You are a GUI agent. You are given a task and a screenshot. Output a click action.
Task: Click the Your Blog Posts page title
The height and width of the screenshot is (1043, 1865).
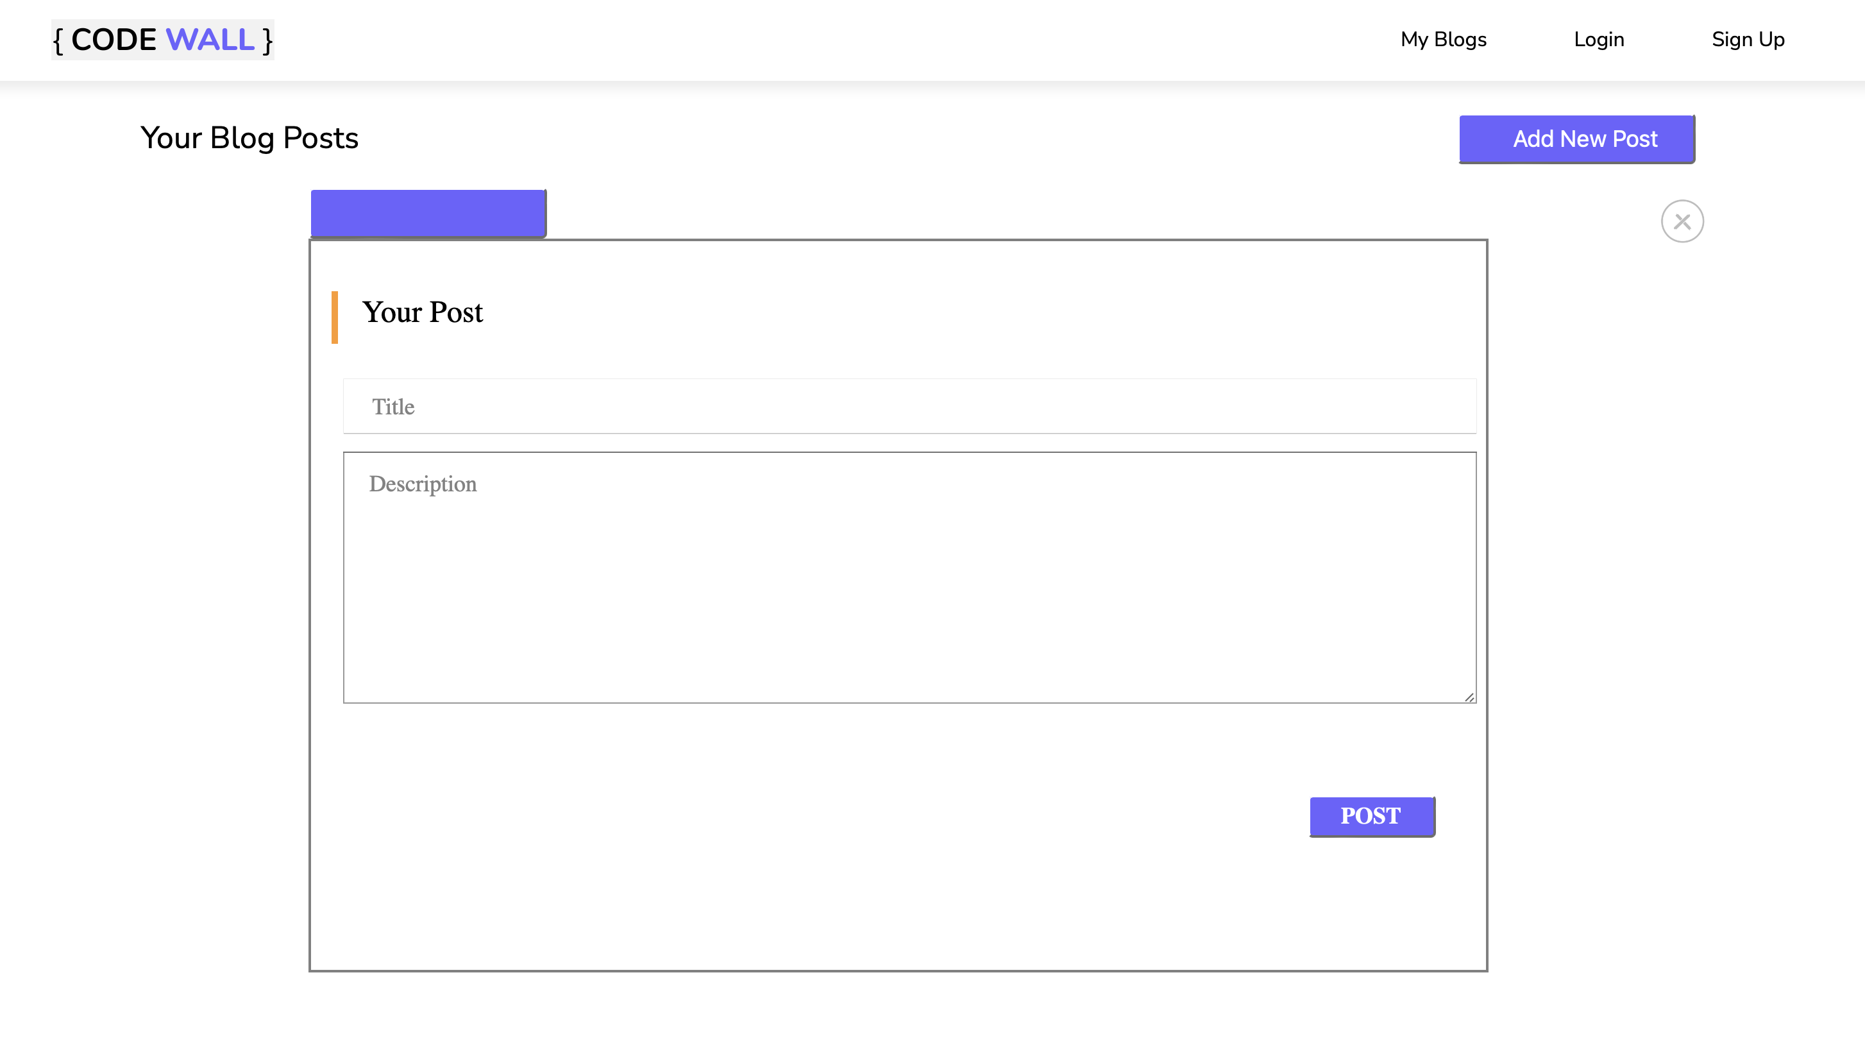(x=249, y=139)
